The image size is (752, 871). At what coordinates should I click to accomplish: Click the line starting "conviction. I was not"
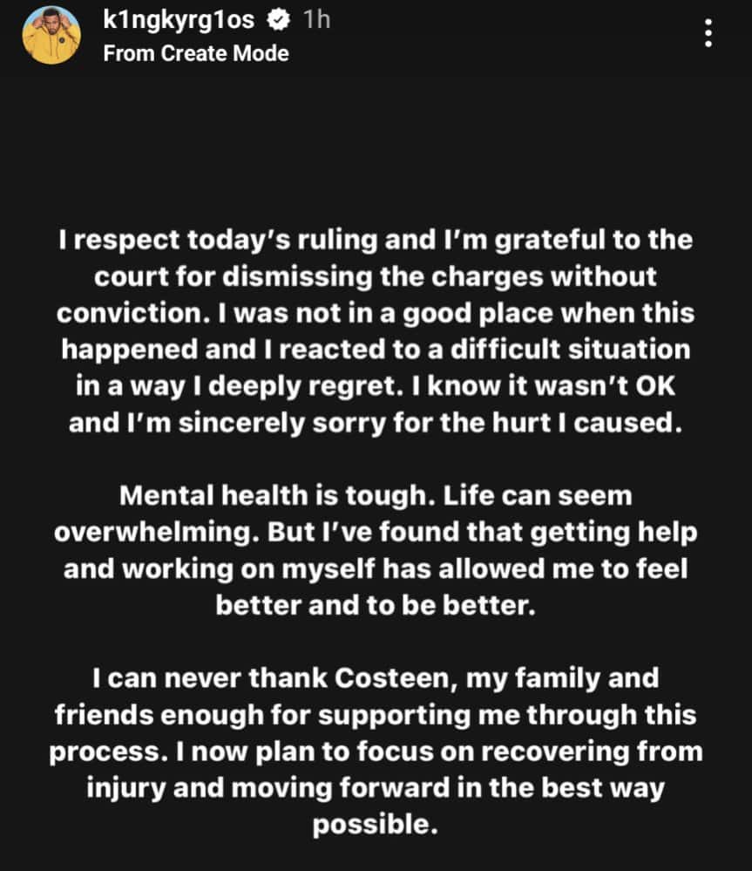coord(374,314)
